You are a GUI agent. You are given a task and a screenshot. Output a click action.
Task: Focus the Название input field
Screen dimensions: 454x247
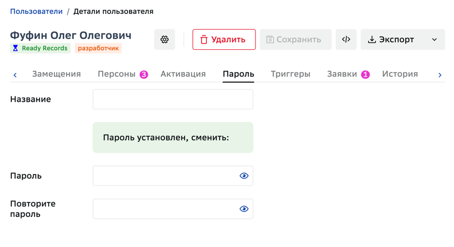coord(173,99)
